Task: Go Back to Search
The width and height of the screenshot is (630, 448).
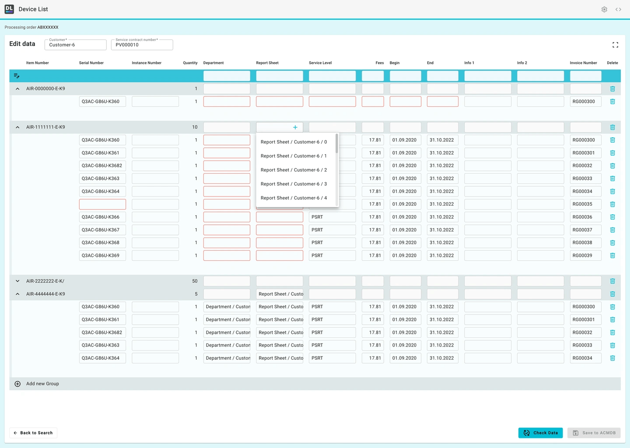Action: click(x=33, y=433)
